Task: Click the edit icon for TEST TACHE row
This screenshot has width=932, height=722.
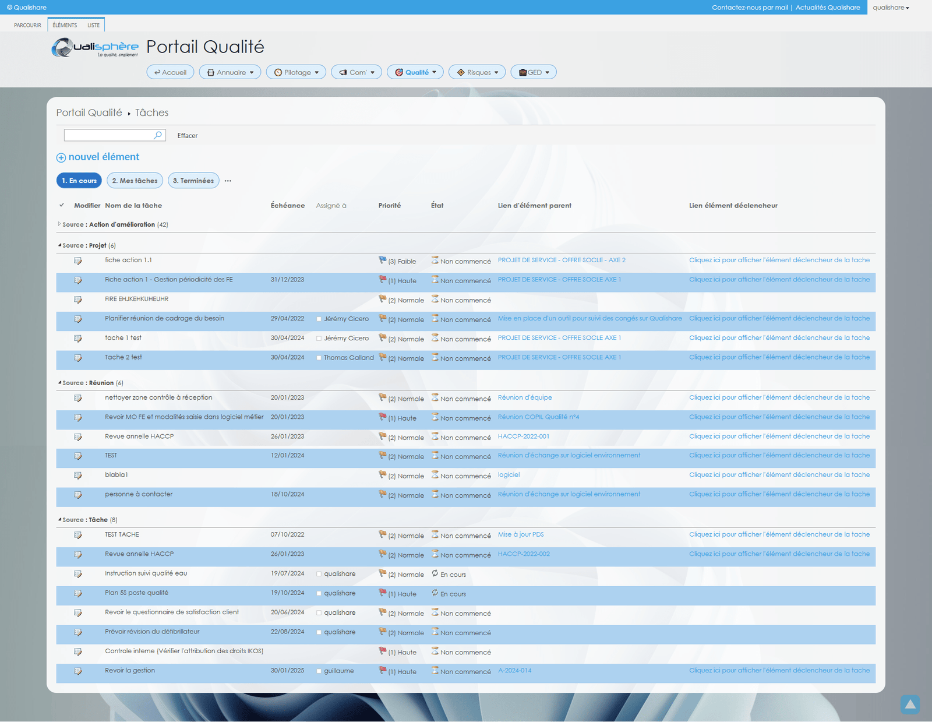Action: pyautogui.click(x=78, y=535)
